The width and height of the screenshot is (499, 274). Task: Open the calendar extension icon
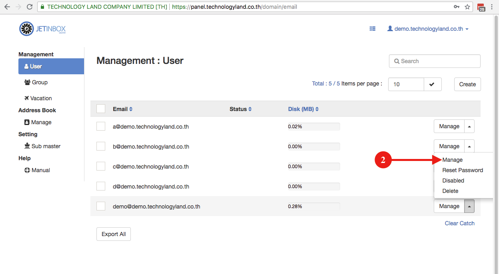[481, 7]
